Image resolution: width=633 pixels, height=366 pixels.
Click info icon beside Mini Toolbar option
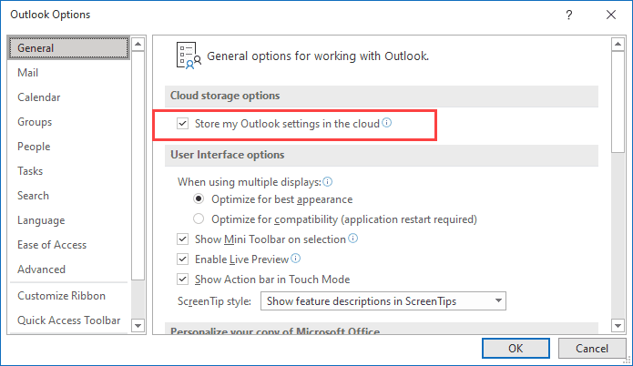click(352, 239)
